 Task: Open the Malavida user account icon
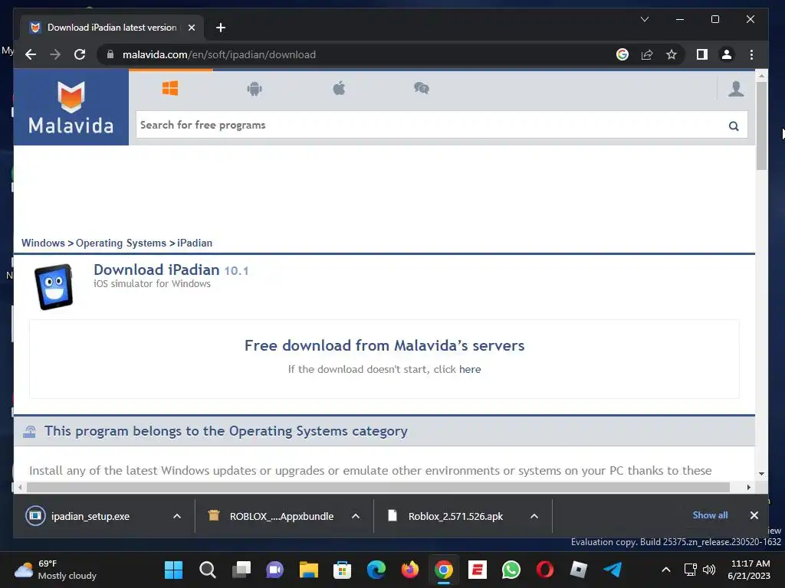736,89
